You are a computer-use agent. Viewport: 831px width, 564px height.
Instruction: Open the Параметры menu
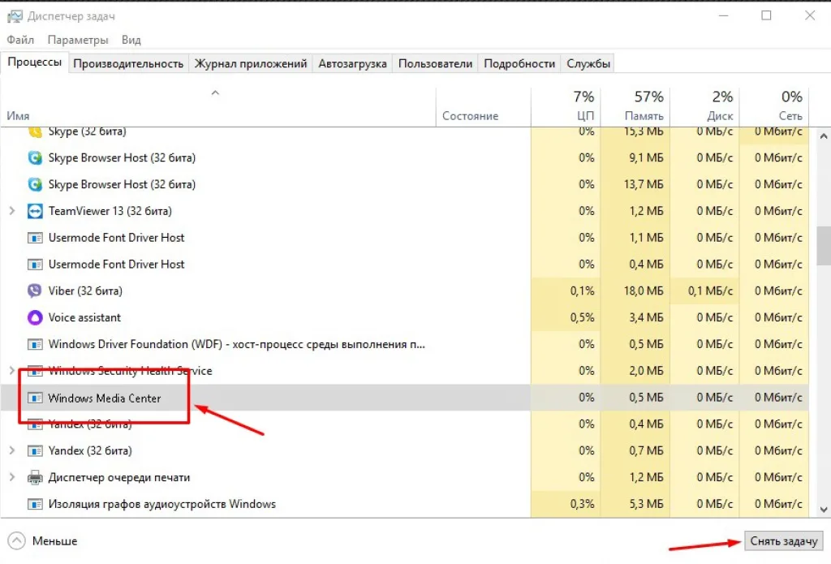pyautogui.click(x=78, y=40)
